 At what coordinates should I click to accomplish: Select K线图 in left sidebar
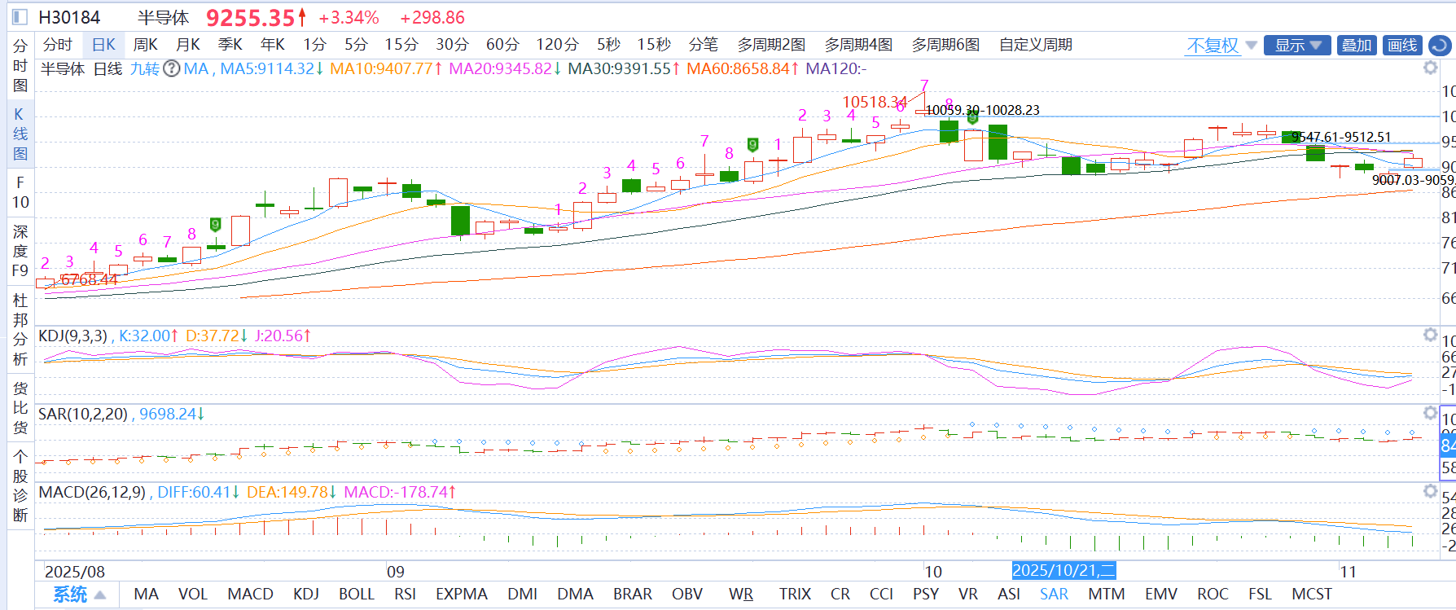(20, 134)
